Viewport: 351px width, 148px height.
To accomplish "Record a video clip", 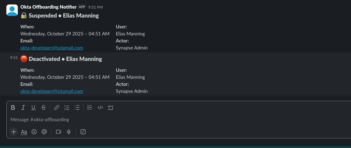I will click(x=59, y=132).
